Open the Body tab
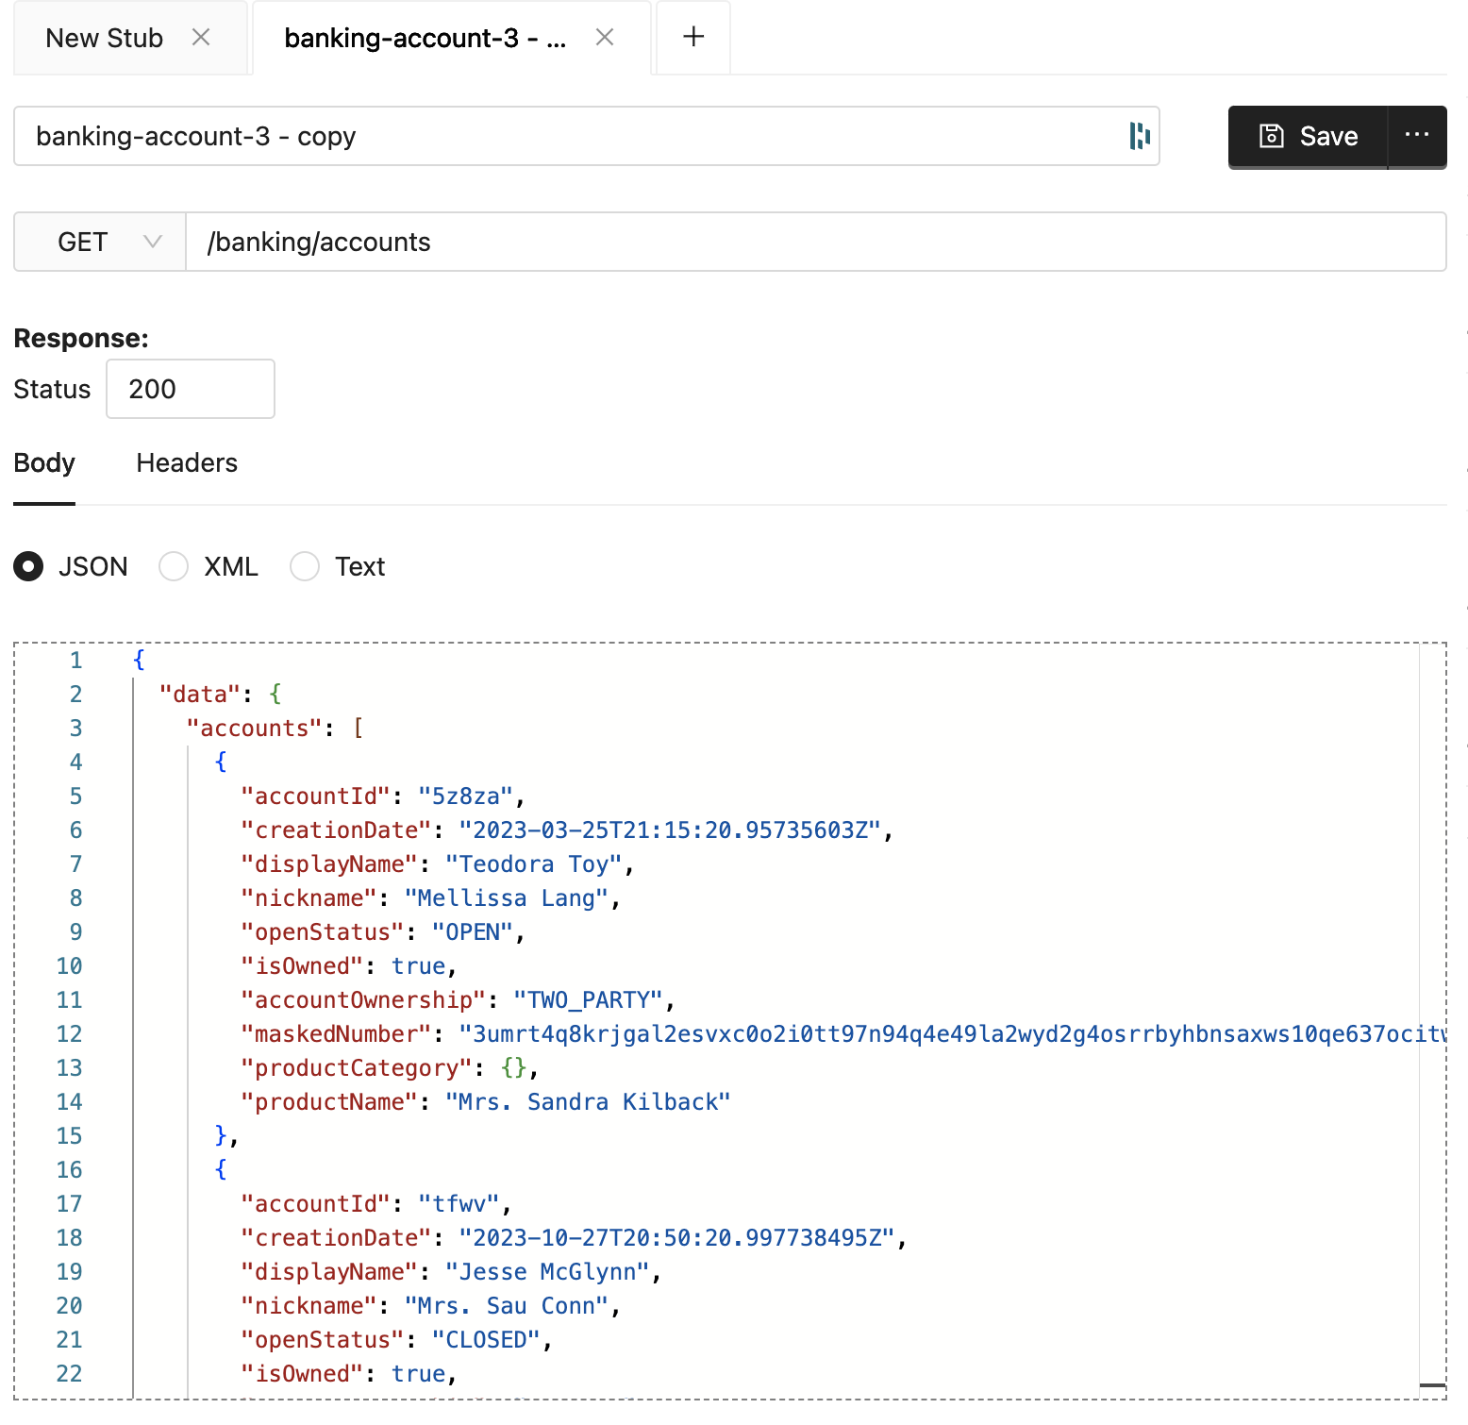Viewport: 1468px width, 1425px height. 44,462
